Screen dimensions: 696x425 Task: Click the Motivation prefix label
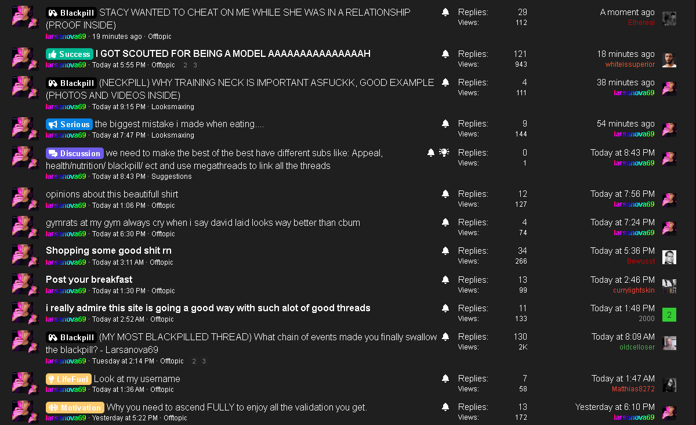(x=75, y=408)
